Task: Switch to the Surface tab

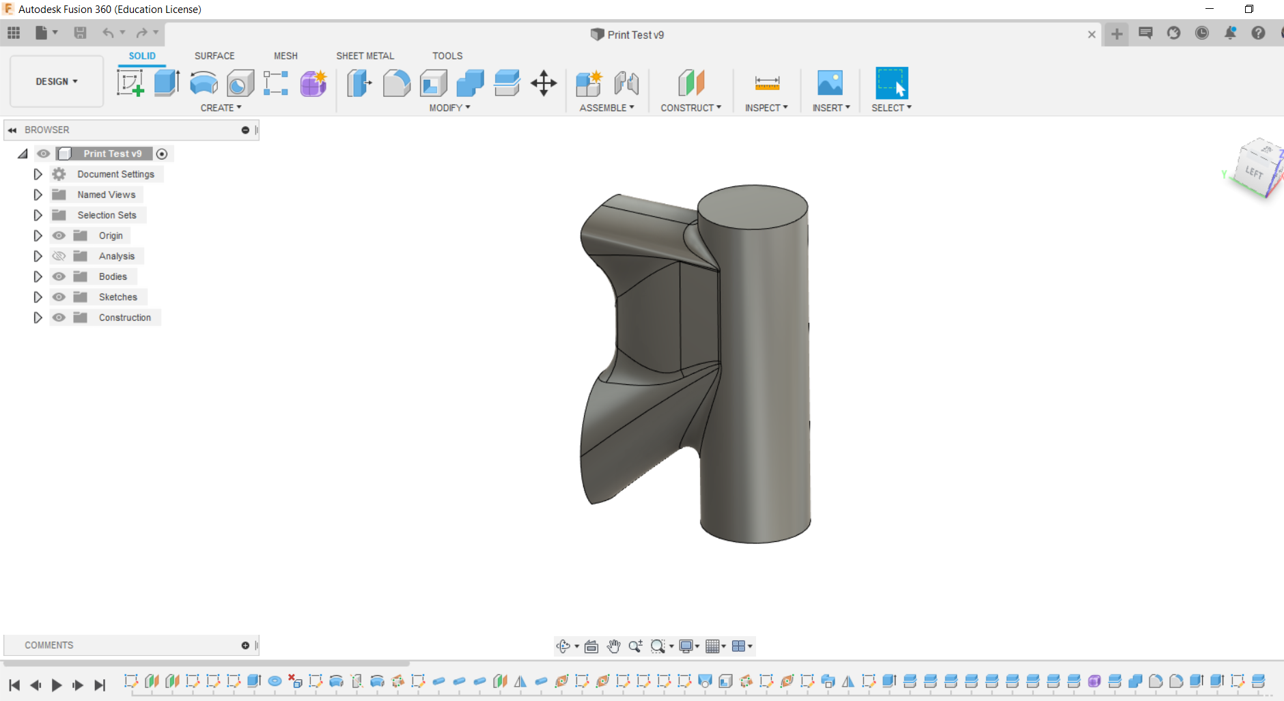Action: pos(214,56)
